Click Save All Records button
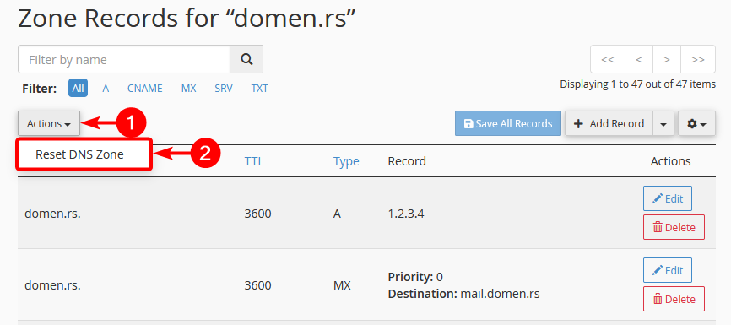This screenshot has width=731, height=325. point(508,123)
